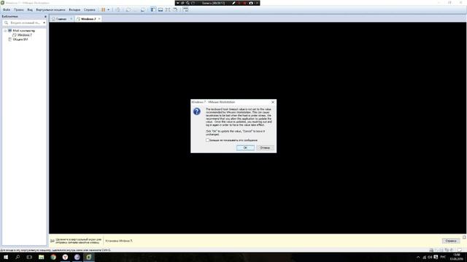Collapse the Мой компьютер tree node
Image resolution: width=467 pixels, height=262 pixels.
(x=5, y=31)
